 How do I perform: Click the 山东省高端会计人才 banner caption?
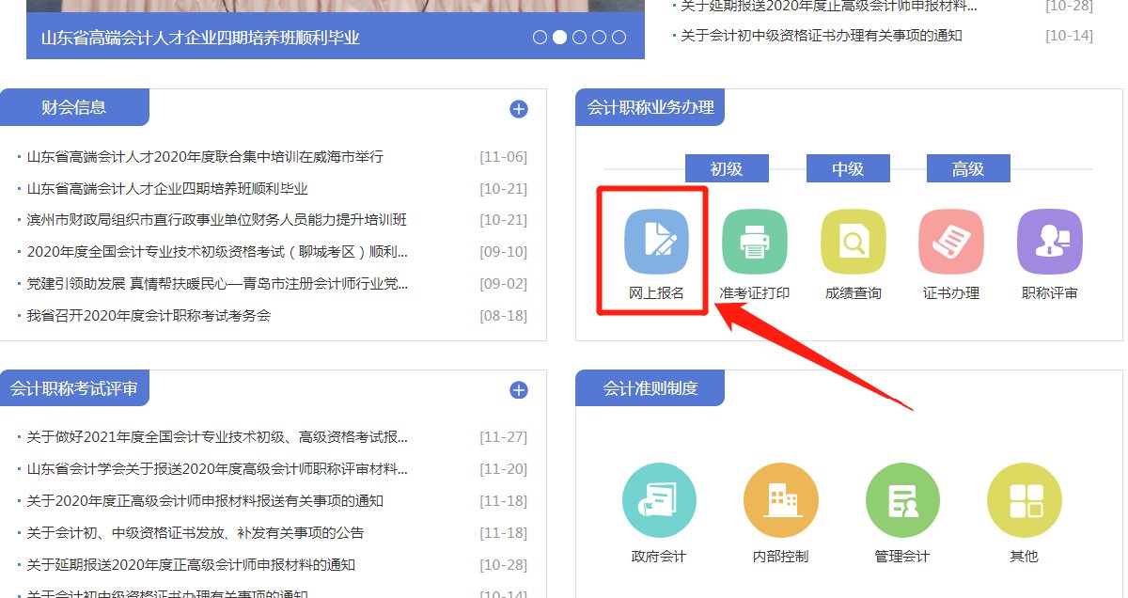tap(200, 39)
